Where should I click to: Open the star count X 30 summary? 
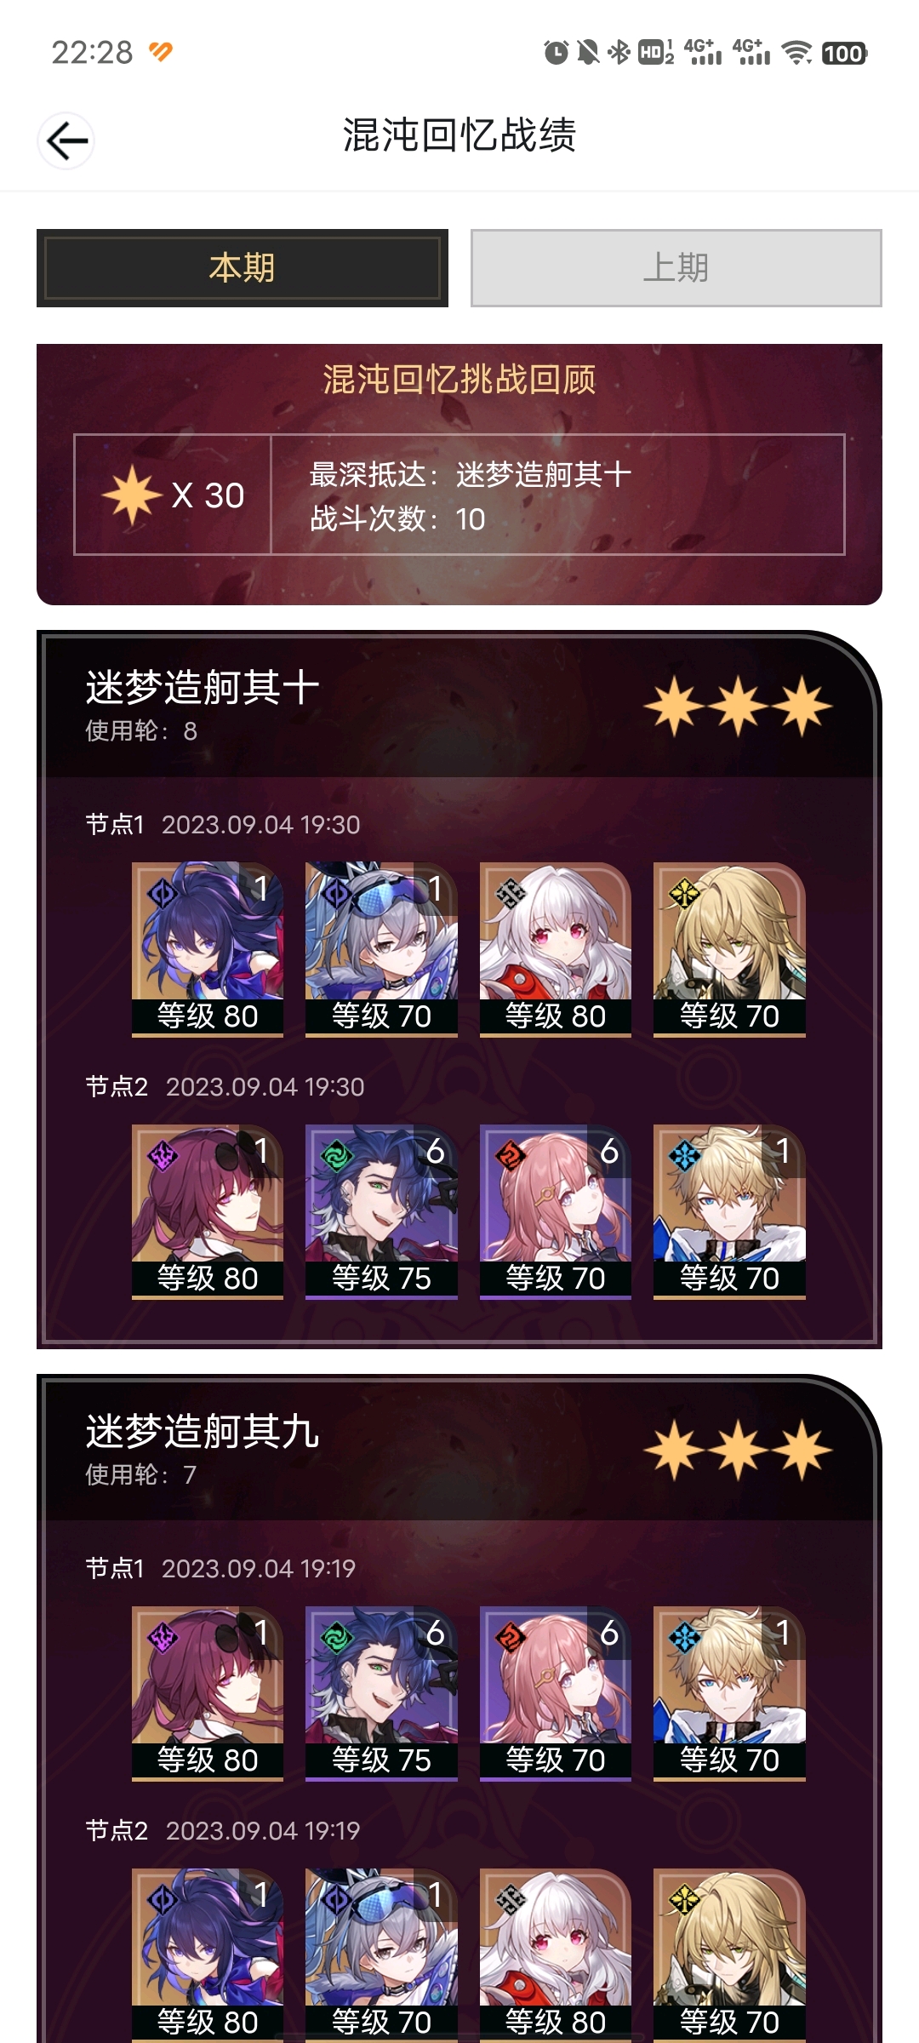(x=173, y=495)
